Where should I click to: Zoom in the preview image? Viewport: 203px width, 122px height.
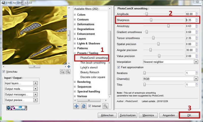(68, 72)
